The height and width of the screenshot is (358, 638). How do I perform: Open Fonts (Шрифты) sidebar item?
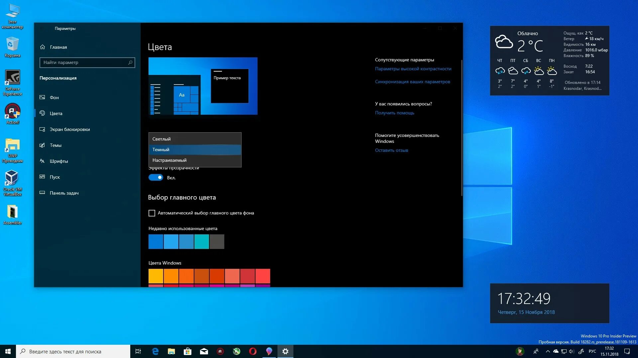pos(58,161)
